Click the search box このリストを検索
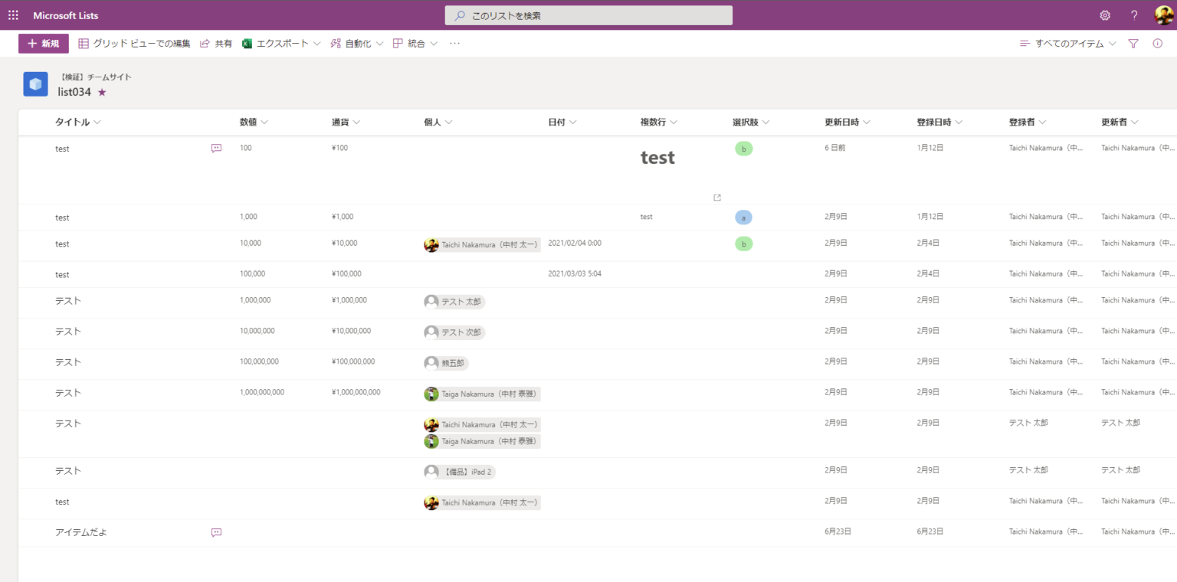The height and width of the screenshot is (582, 1177). [x=588, y=15]
